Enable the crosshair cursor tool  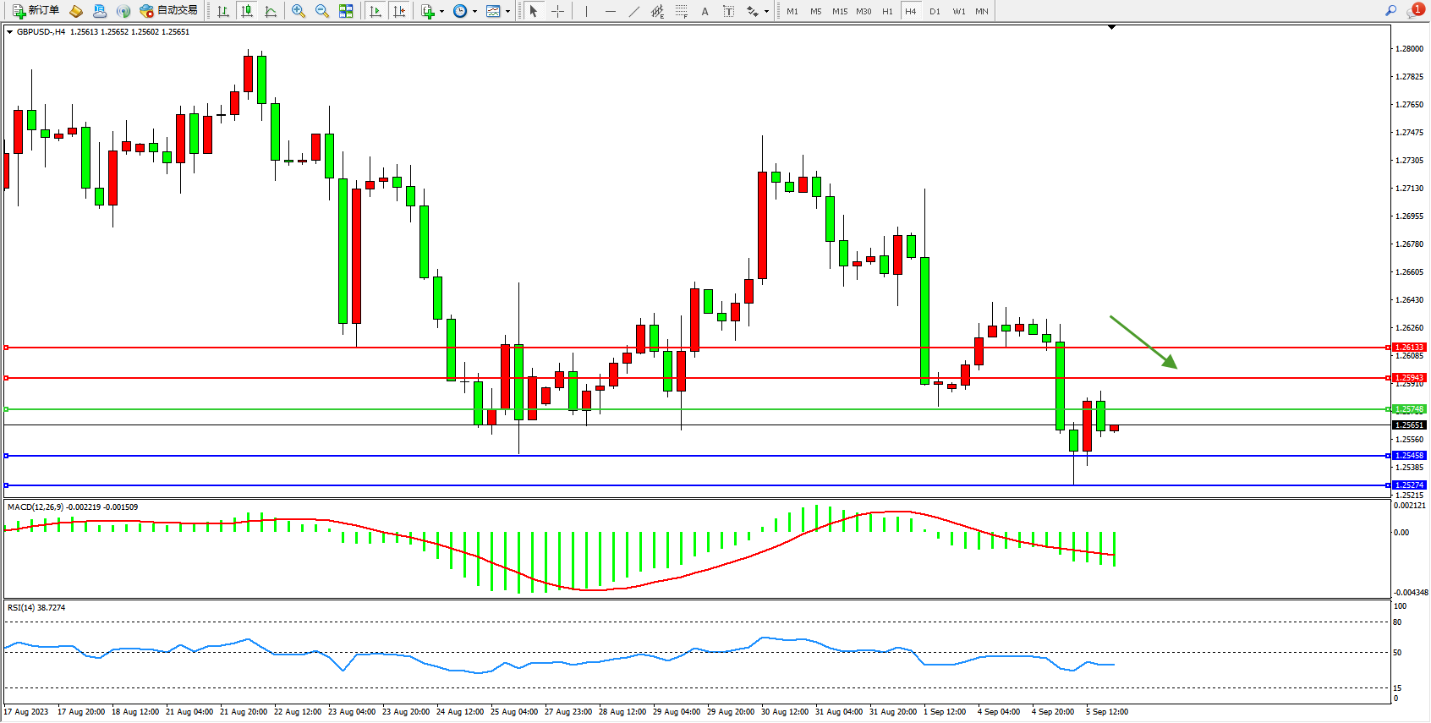[x=558, y=11]
